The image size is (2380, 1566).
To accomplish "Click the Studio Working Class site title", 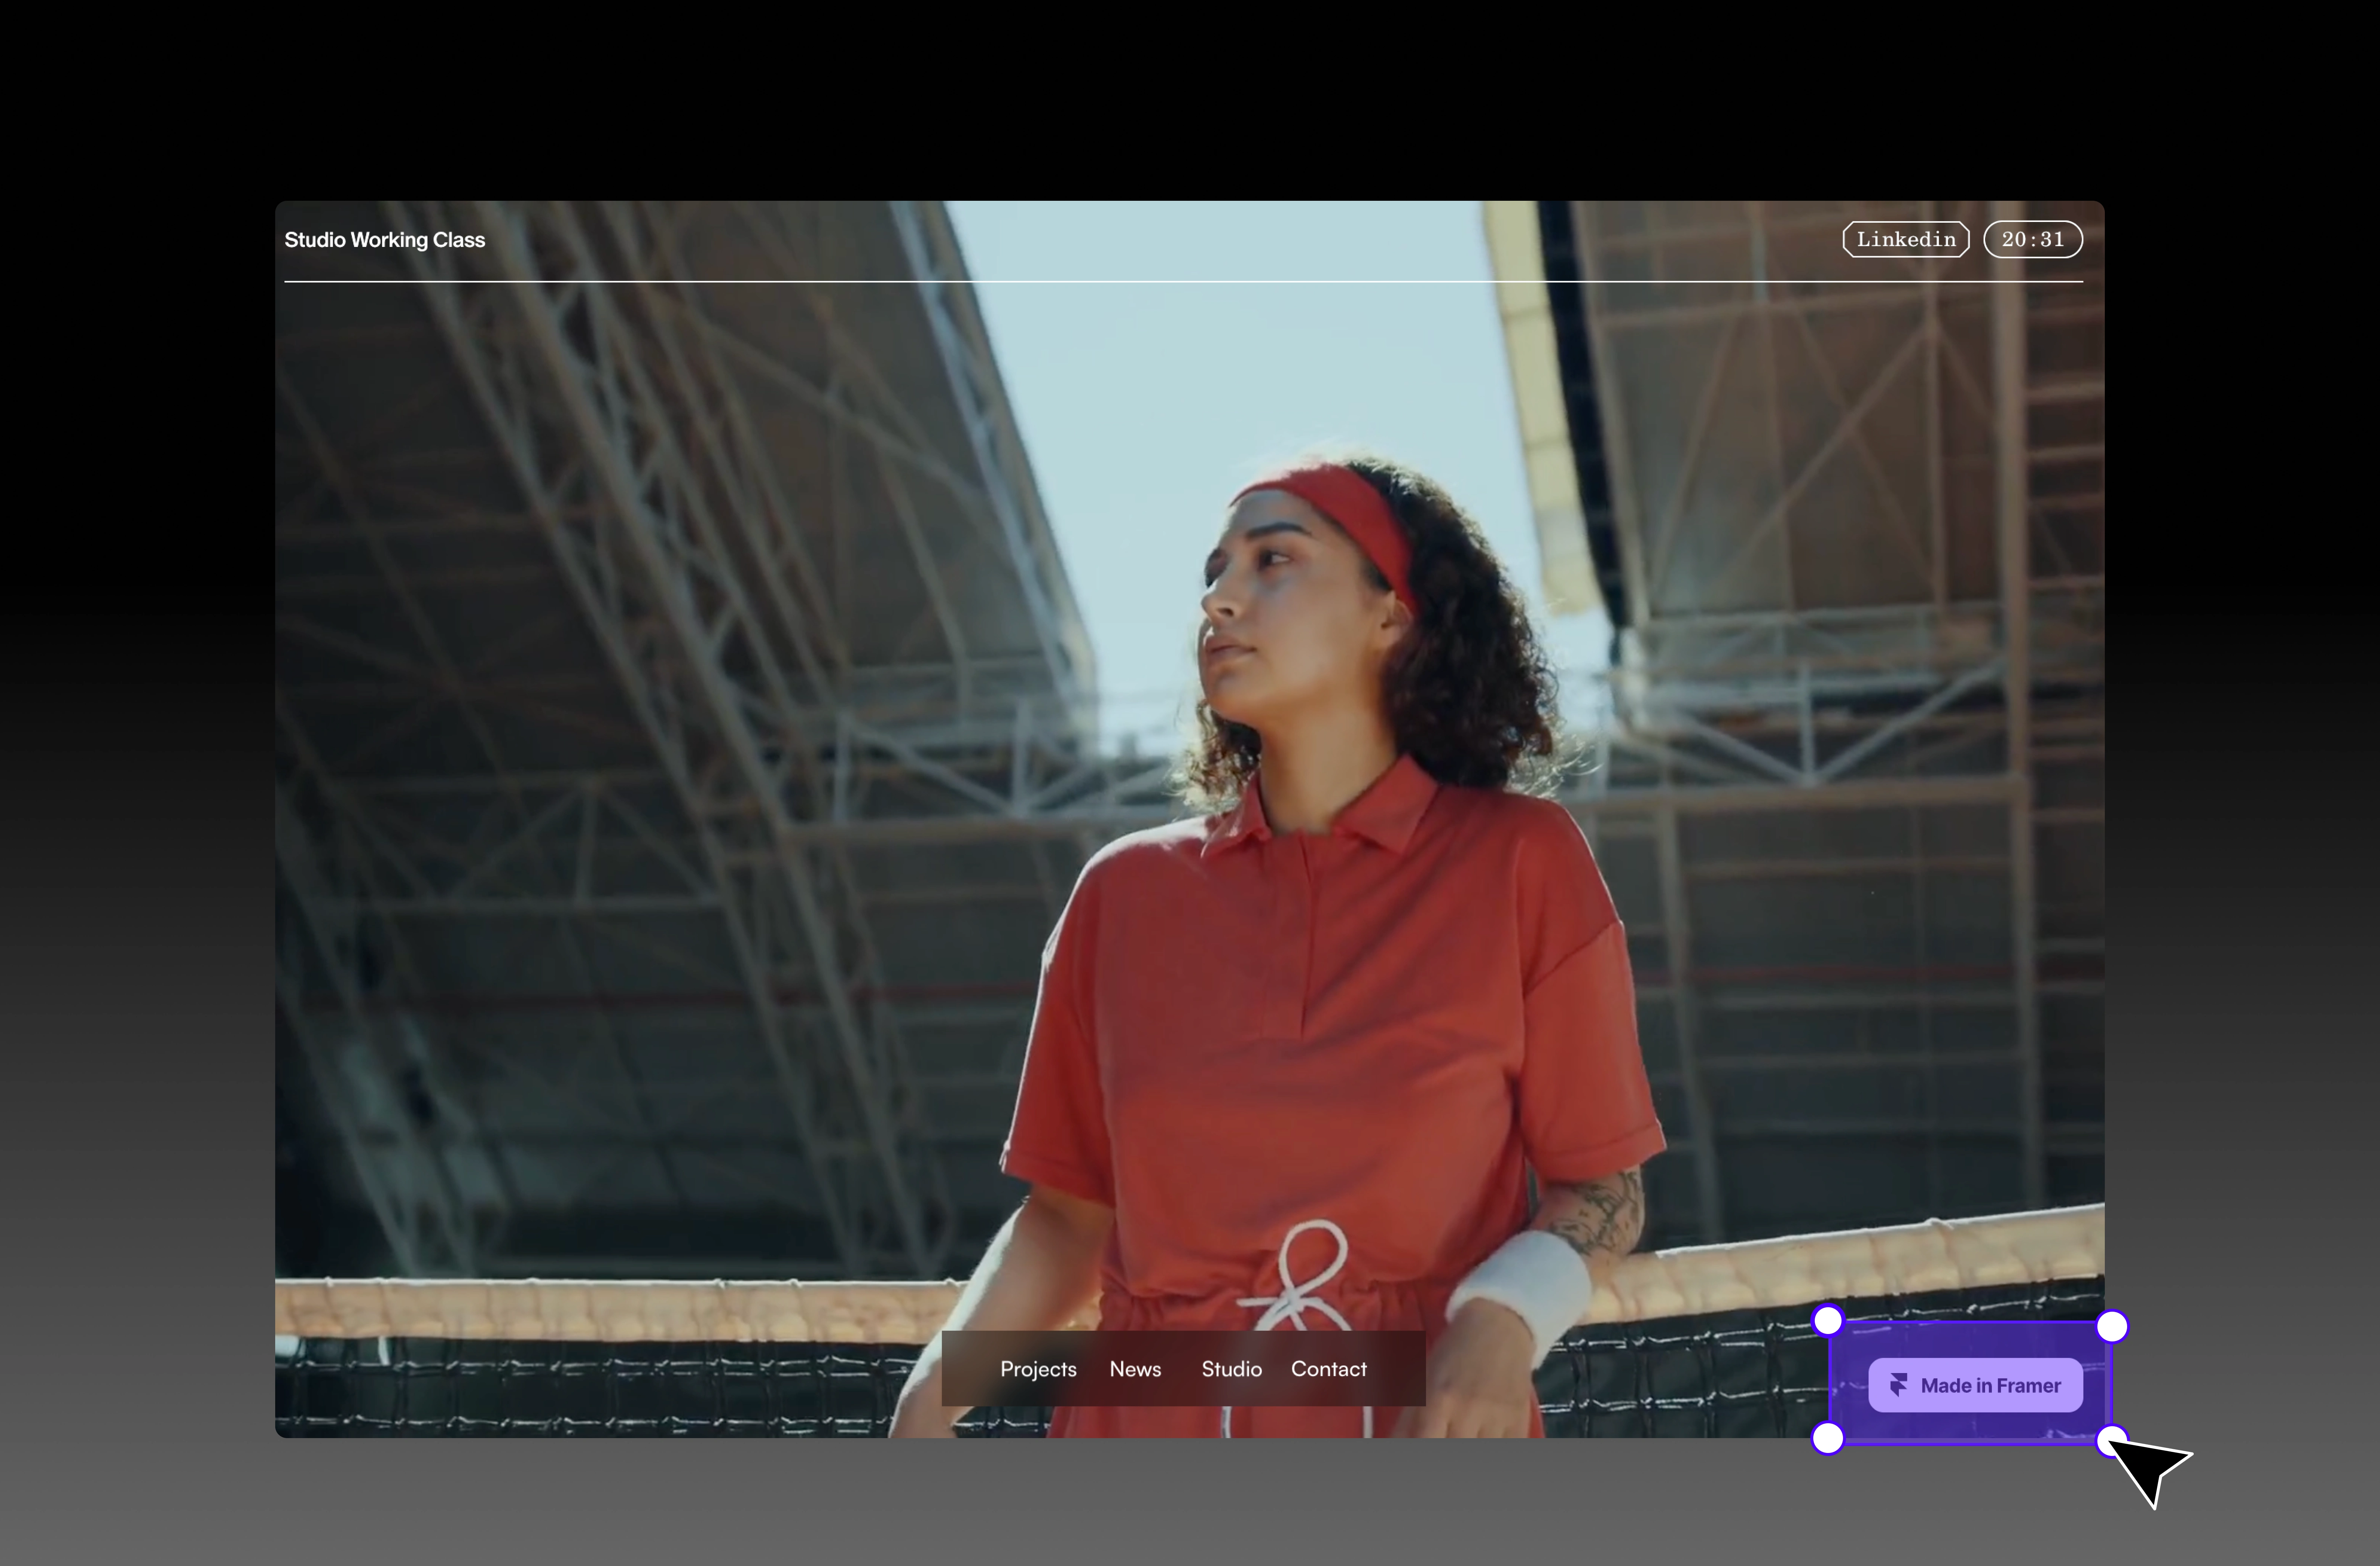I will tap(384, 240).
